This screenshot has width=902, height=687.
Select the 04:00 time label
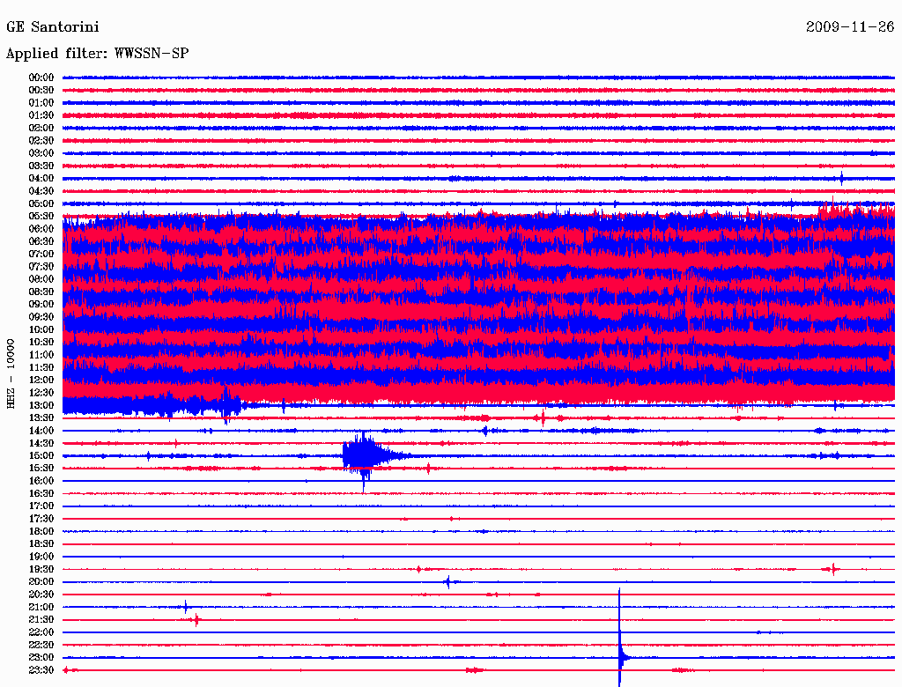coord(41,179)
